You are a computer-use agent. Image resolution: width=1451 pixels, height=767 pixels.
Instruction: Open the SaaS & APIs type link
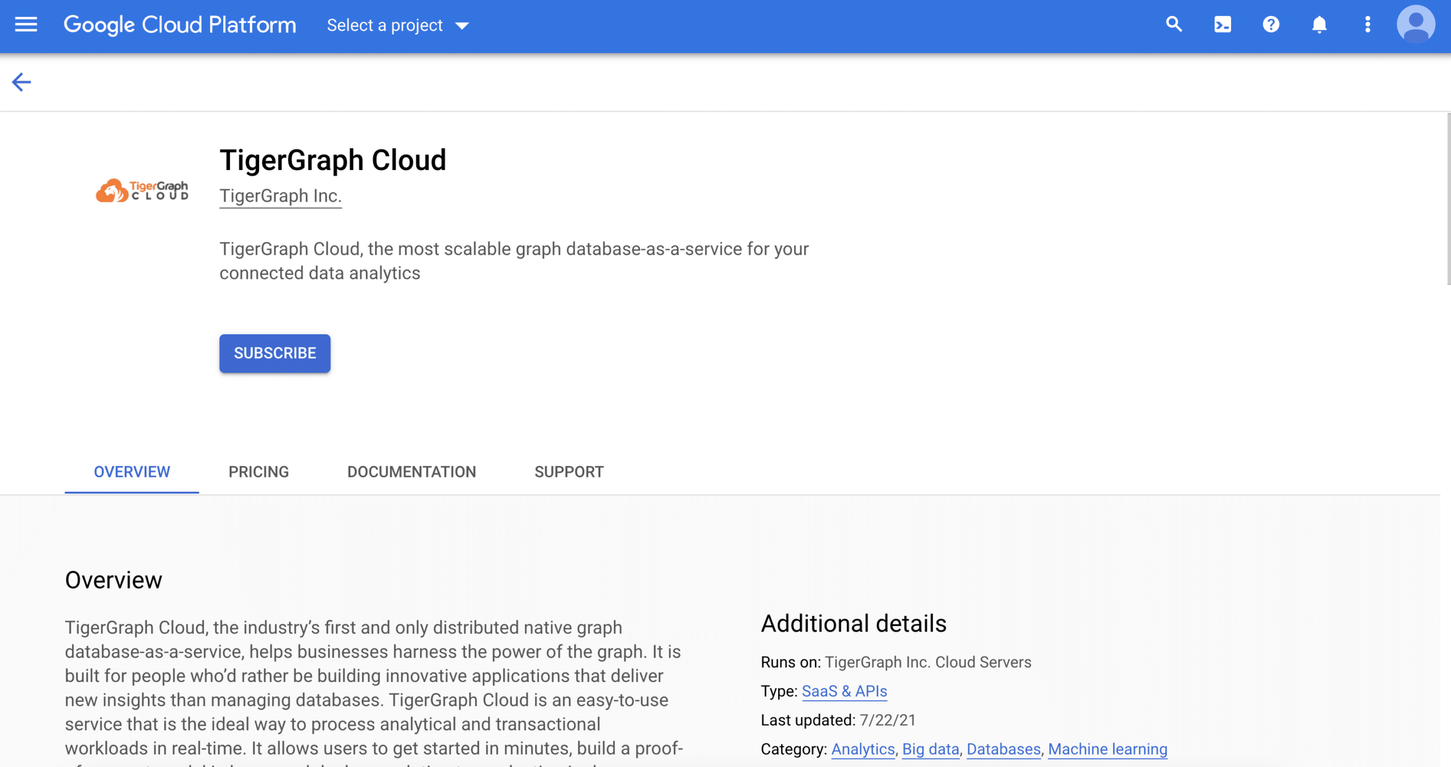click(x=845, y=691)
